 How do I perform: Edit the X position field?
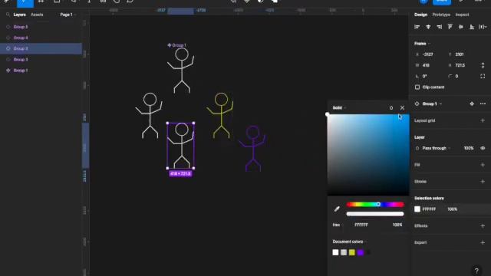click(428, 54)
